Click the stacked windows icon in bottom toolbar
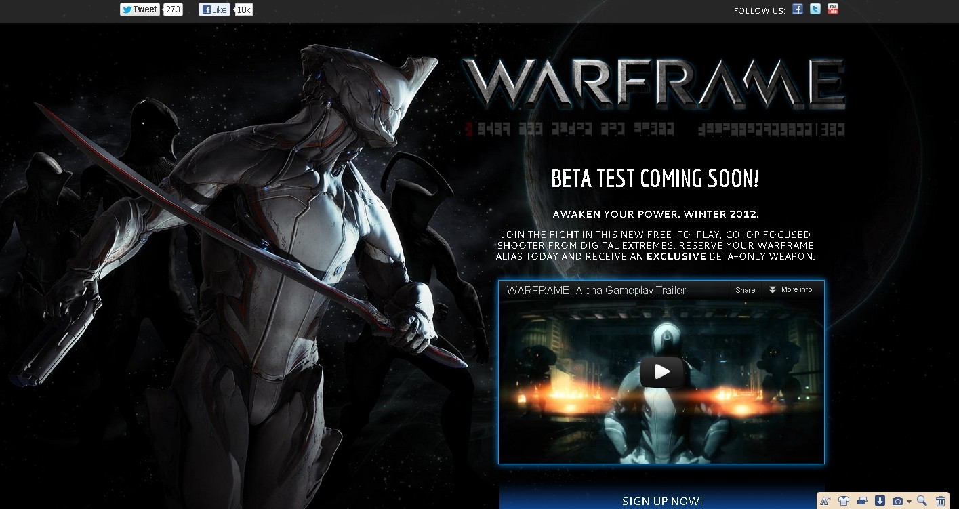The height and width of the screenshot is (509, 959). [x=861, y=501]
